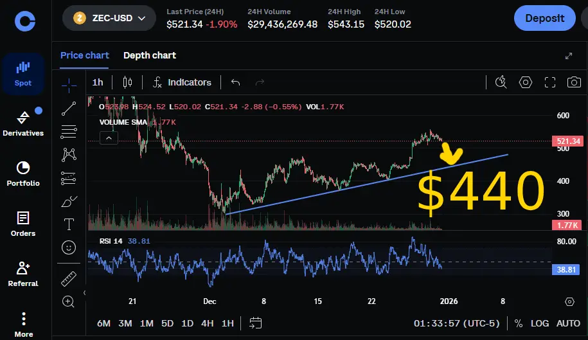Viewport: 588px width, 340px height.
Task: Switch to the Price chart tab
Action: point(85,55)
